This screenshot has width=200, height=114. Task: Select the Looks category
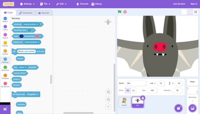5,28
